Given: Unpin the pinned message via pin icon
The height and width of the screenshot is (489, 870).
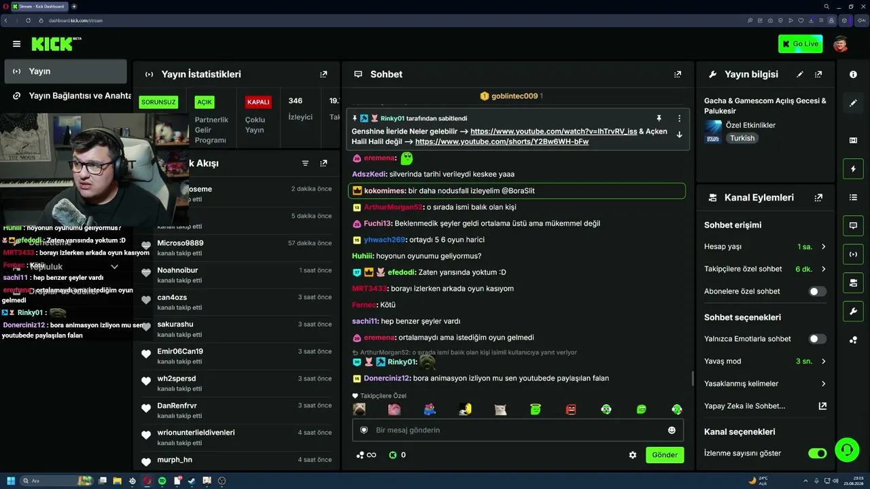Looking at the screenshot, I should tap(659, 118).
